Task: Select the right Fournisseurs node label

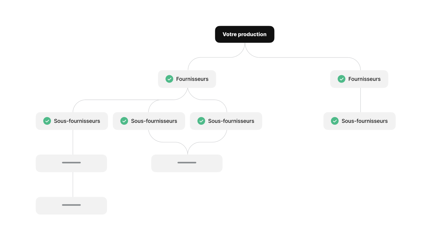Action: 364,79
